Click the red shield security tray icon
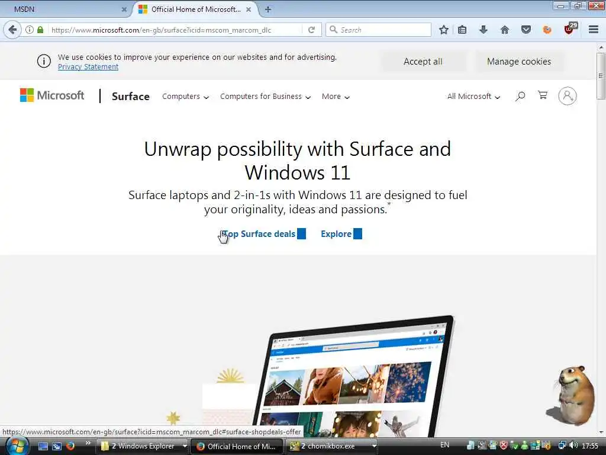 tap(504, 446)
